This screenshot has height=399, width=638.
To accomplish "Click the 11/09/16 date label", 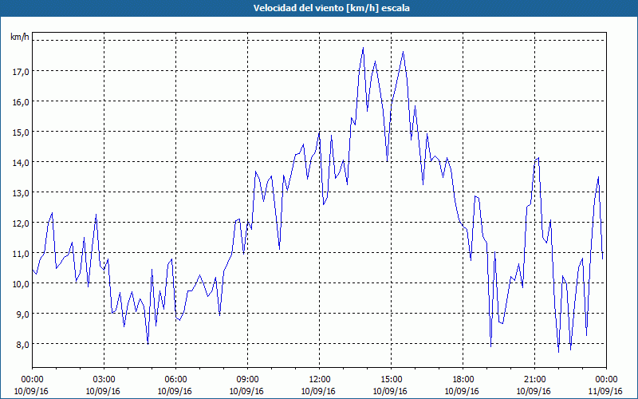I will (605, 391).
